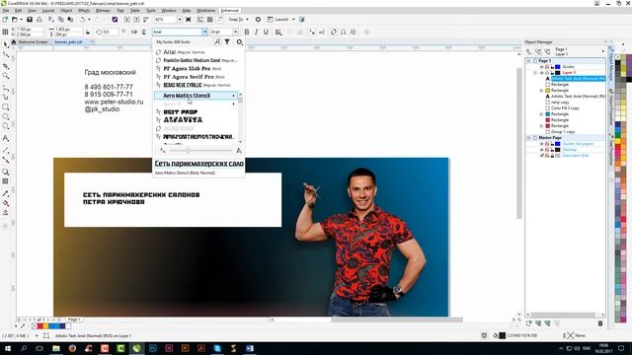Open the File menu
632x355 pixels.
(x=6, y=11)
